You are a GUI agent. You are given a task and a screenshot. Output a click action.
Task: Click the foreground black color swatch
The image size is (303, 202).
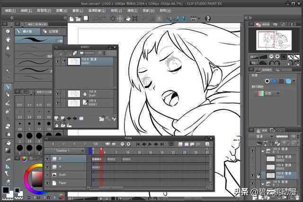[6, 190]
